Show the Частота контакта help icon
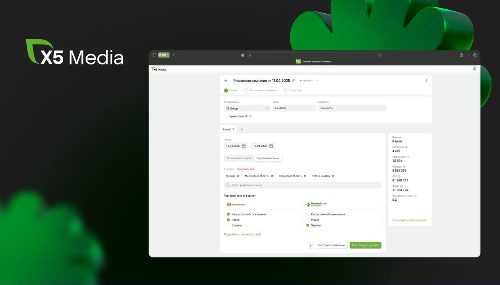 click(415, 196)
